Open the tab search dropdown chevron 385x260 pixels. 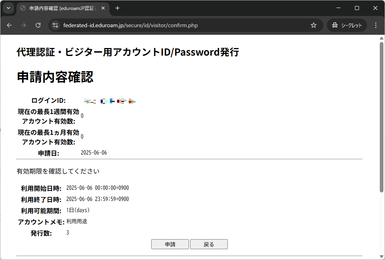[8, 8]
